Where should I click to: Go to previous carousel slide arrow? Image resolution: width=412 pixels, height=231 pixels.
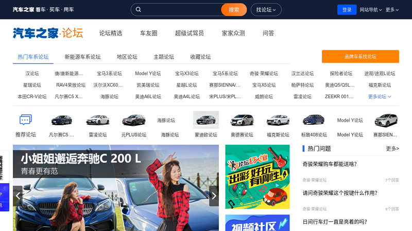click(x=18, y=196)
